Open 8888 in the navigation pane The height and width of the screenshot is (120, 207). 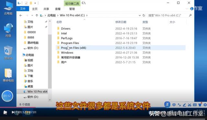[31, 37]
